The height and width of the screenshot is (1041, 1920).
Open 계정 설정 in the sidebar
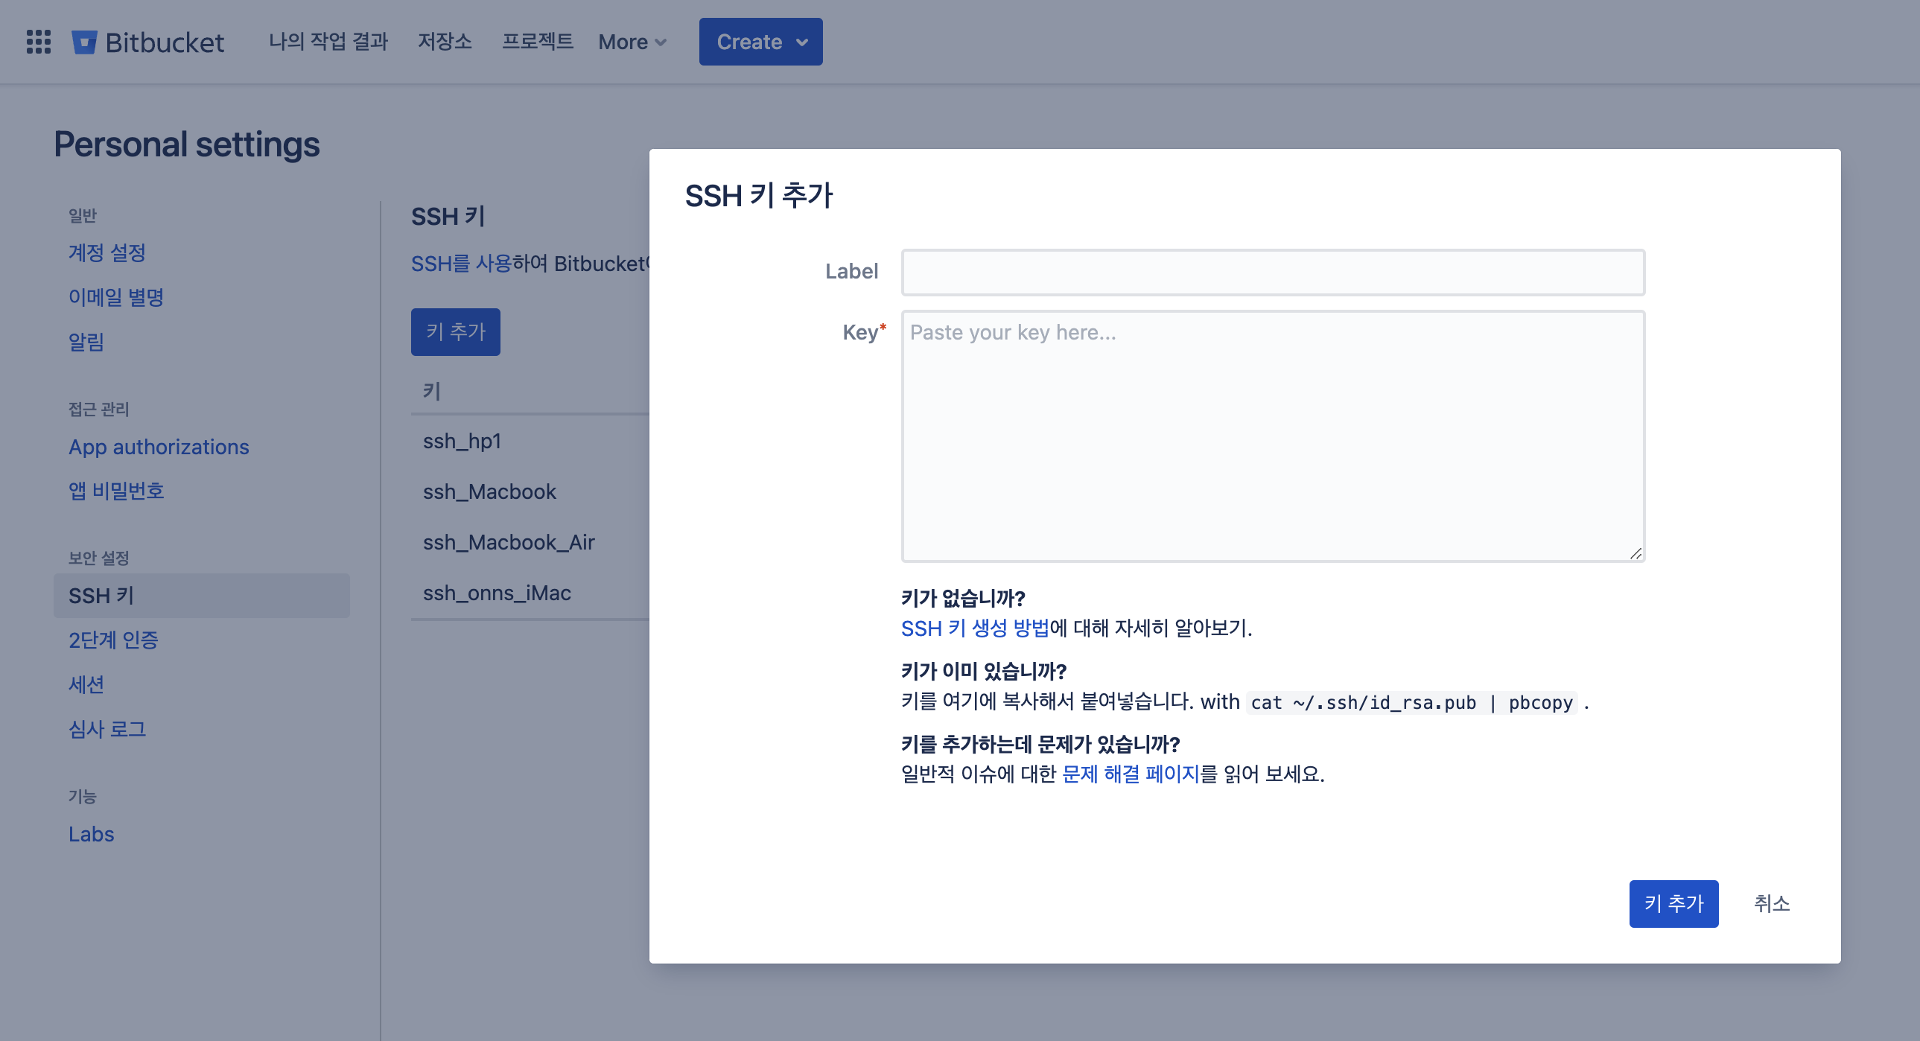point(107,252)
